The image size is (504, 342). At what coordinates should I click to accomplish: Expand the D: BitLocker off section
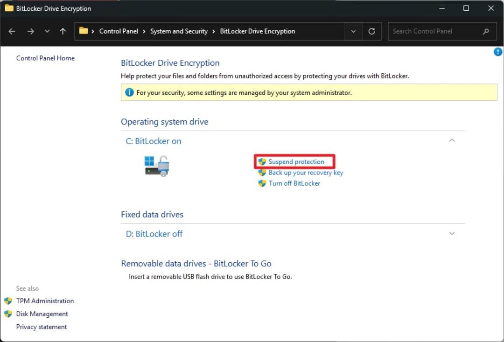[x=452, y=233]
